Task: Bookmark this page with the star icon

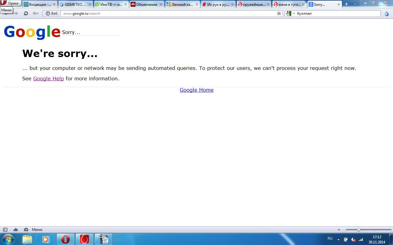Action: 279,13
